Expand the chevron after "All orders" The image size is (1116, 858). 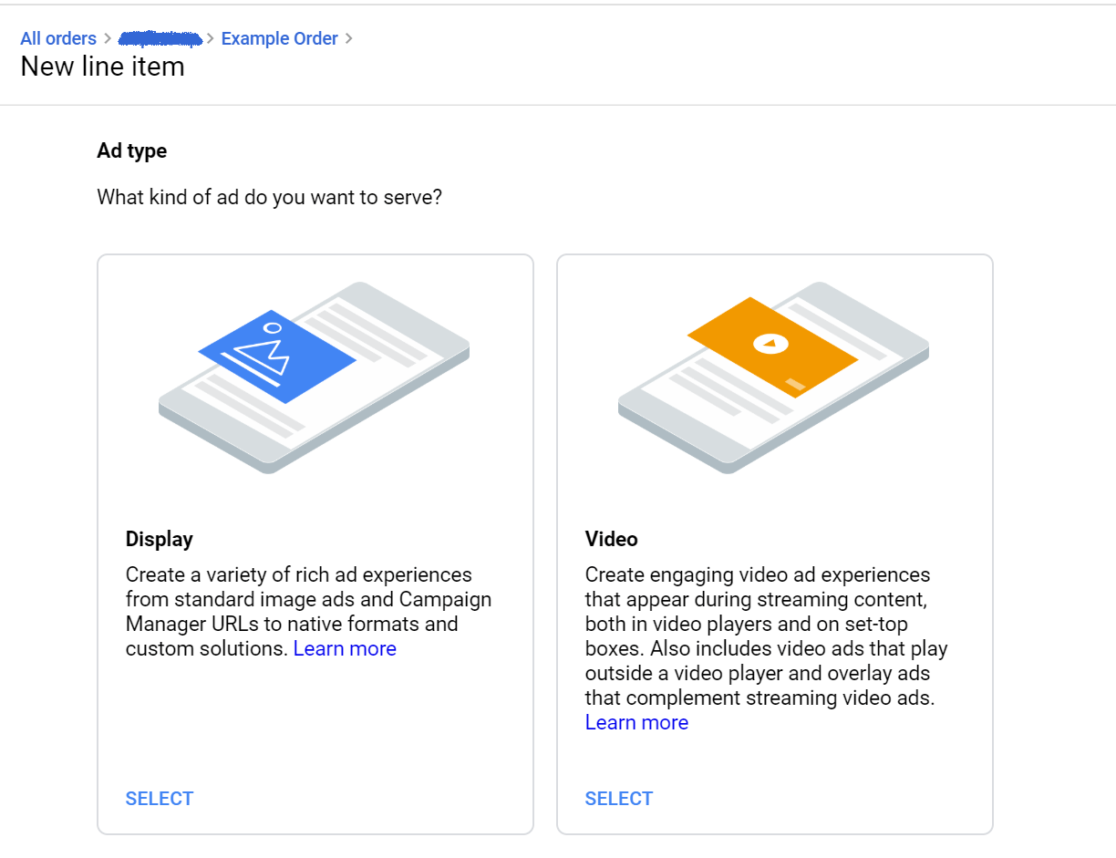[x=109, y=38]
